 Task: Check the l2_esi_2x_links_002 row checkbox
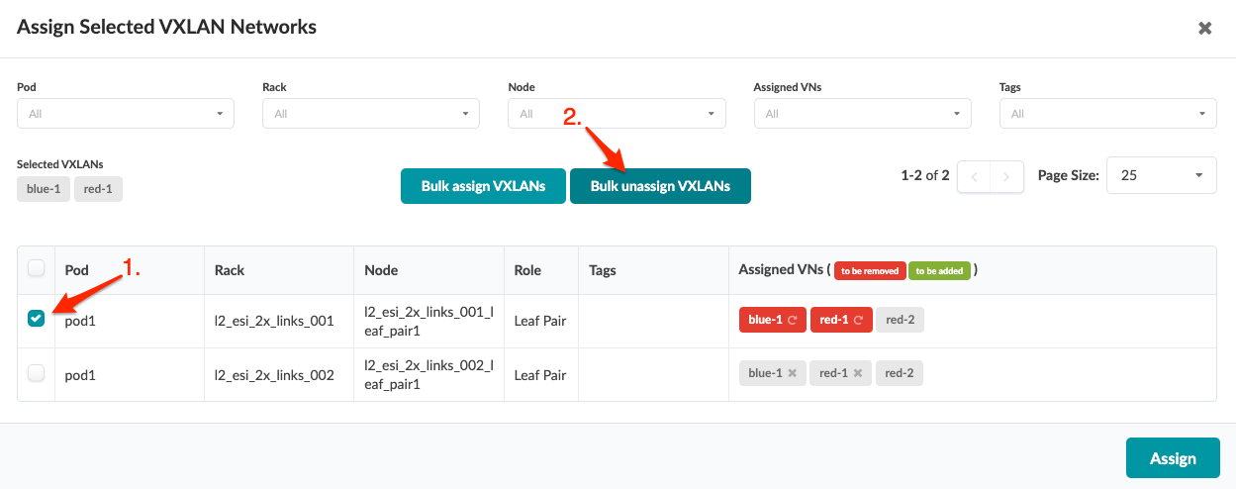point(37,373)
